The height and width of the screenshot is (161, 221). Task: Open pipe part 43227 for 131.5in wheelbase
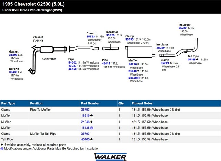tap(73, 66)
